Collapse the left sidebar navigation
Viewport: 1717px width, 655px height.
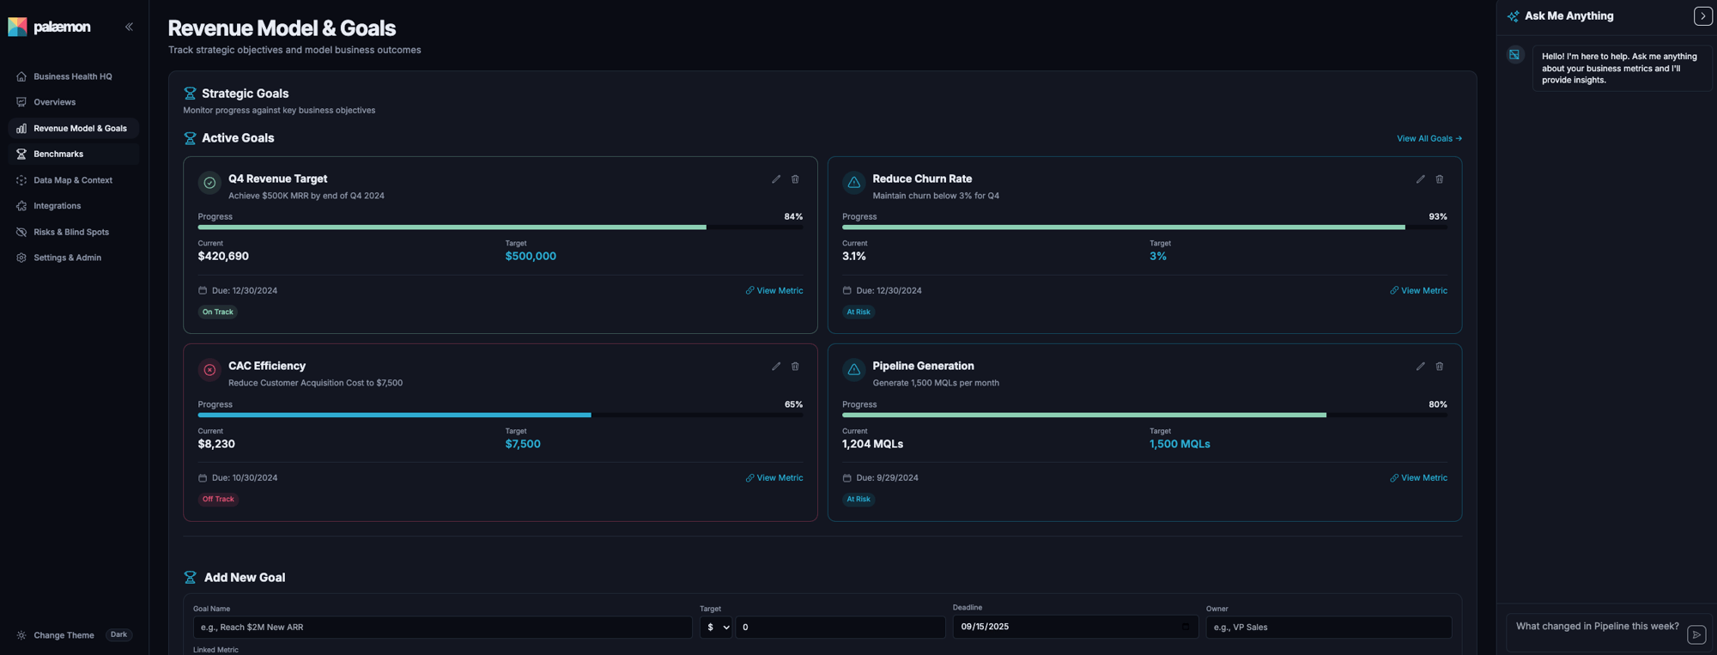tap(129, 27)
